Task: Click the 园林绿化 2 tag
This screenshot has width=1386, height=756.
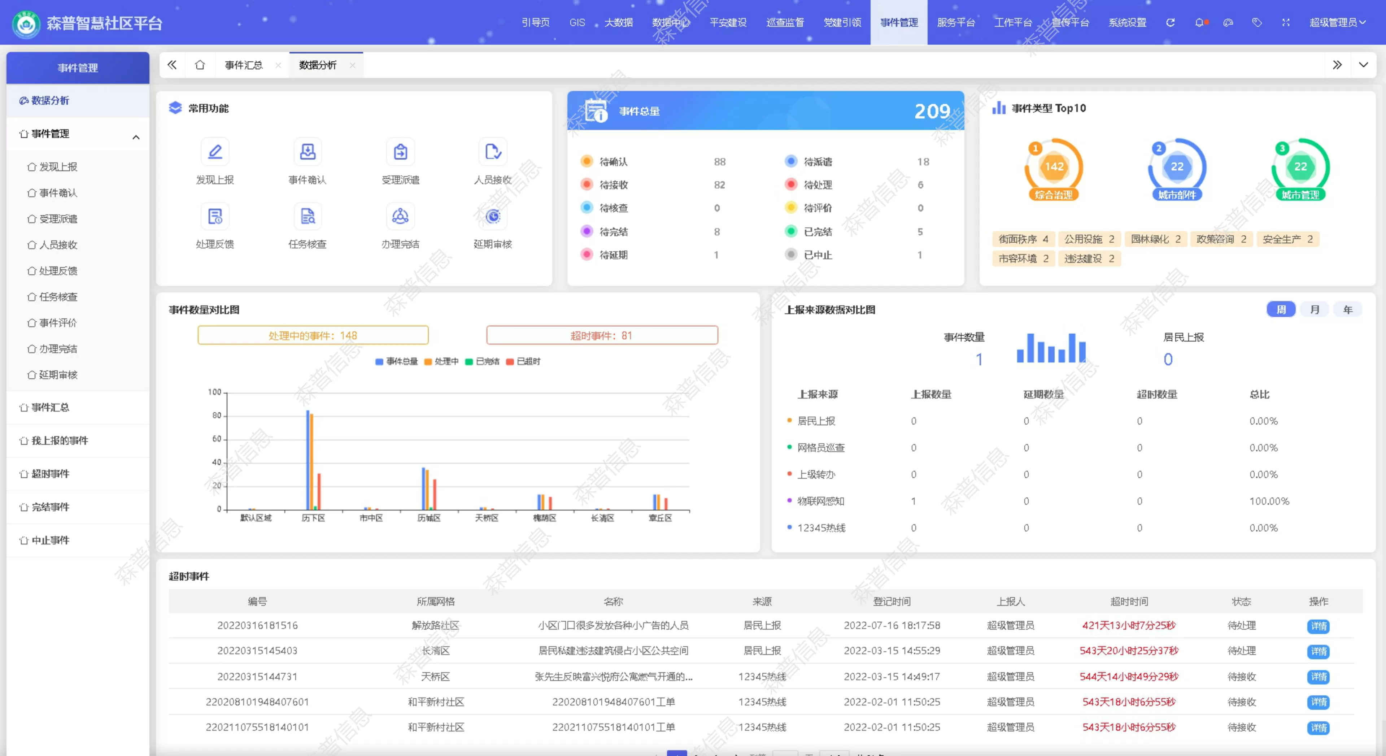Action: coord(1155,239)
